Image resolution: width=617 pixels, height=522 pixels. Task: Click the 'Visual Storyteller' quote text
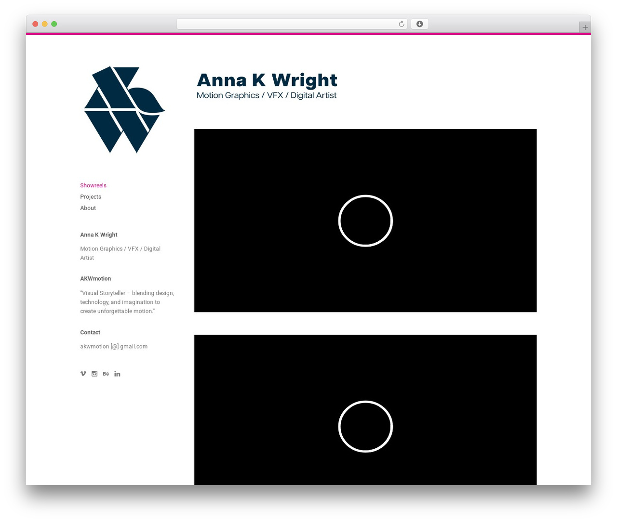pyautogui.click(x=127, y=302)
